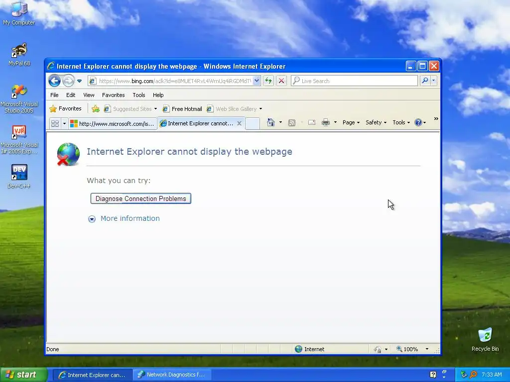Expand the Web Slice Gallery dropdown arrow
Screen dimensions: 510x382
[260, 109]
